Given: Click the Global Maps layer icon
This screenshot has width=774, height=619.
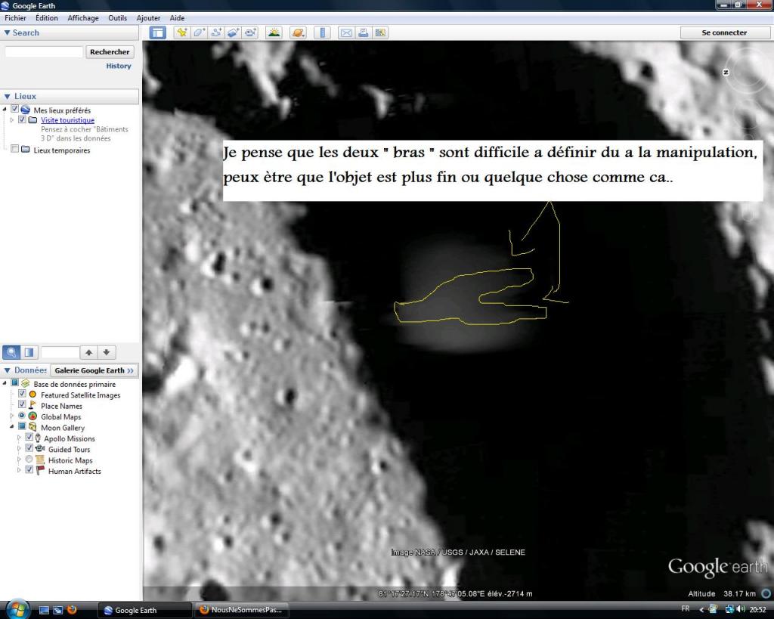Looking at the screenshot, I should (33, 416).
